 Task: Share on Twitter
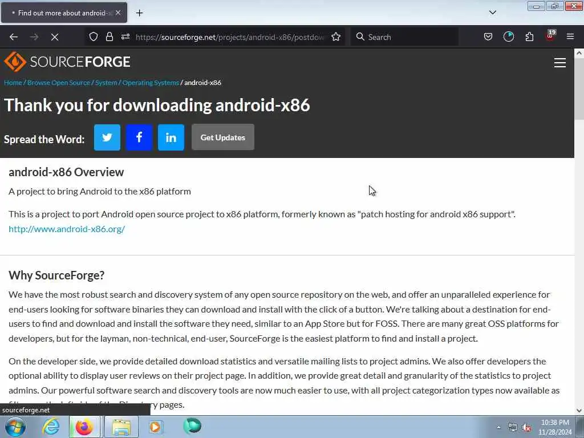tap(107, 137)
